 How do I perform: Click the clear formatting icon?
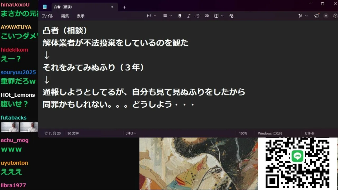coord(231,16)
